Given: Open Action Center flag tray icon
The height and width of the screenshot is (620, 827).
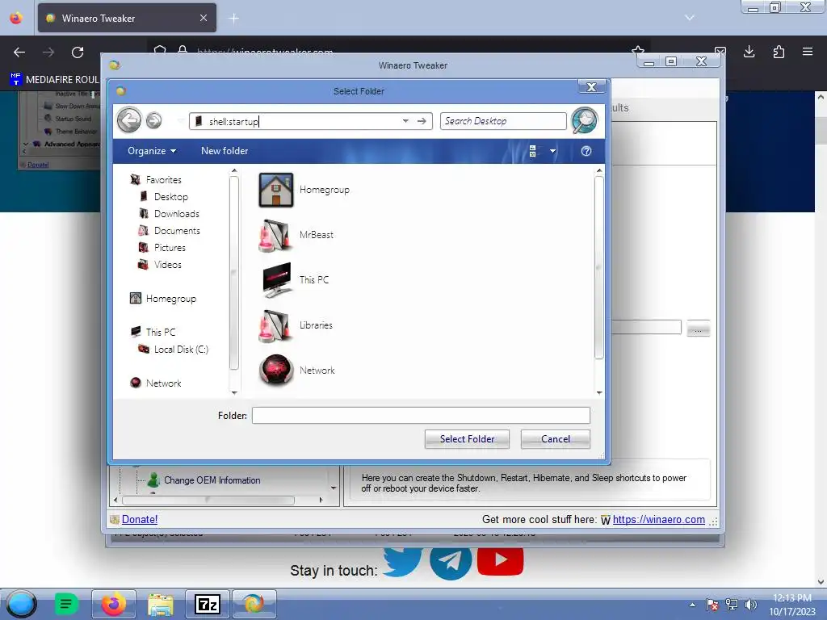Looking at the screenshot, I should click(x=712, y=605).
